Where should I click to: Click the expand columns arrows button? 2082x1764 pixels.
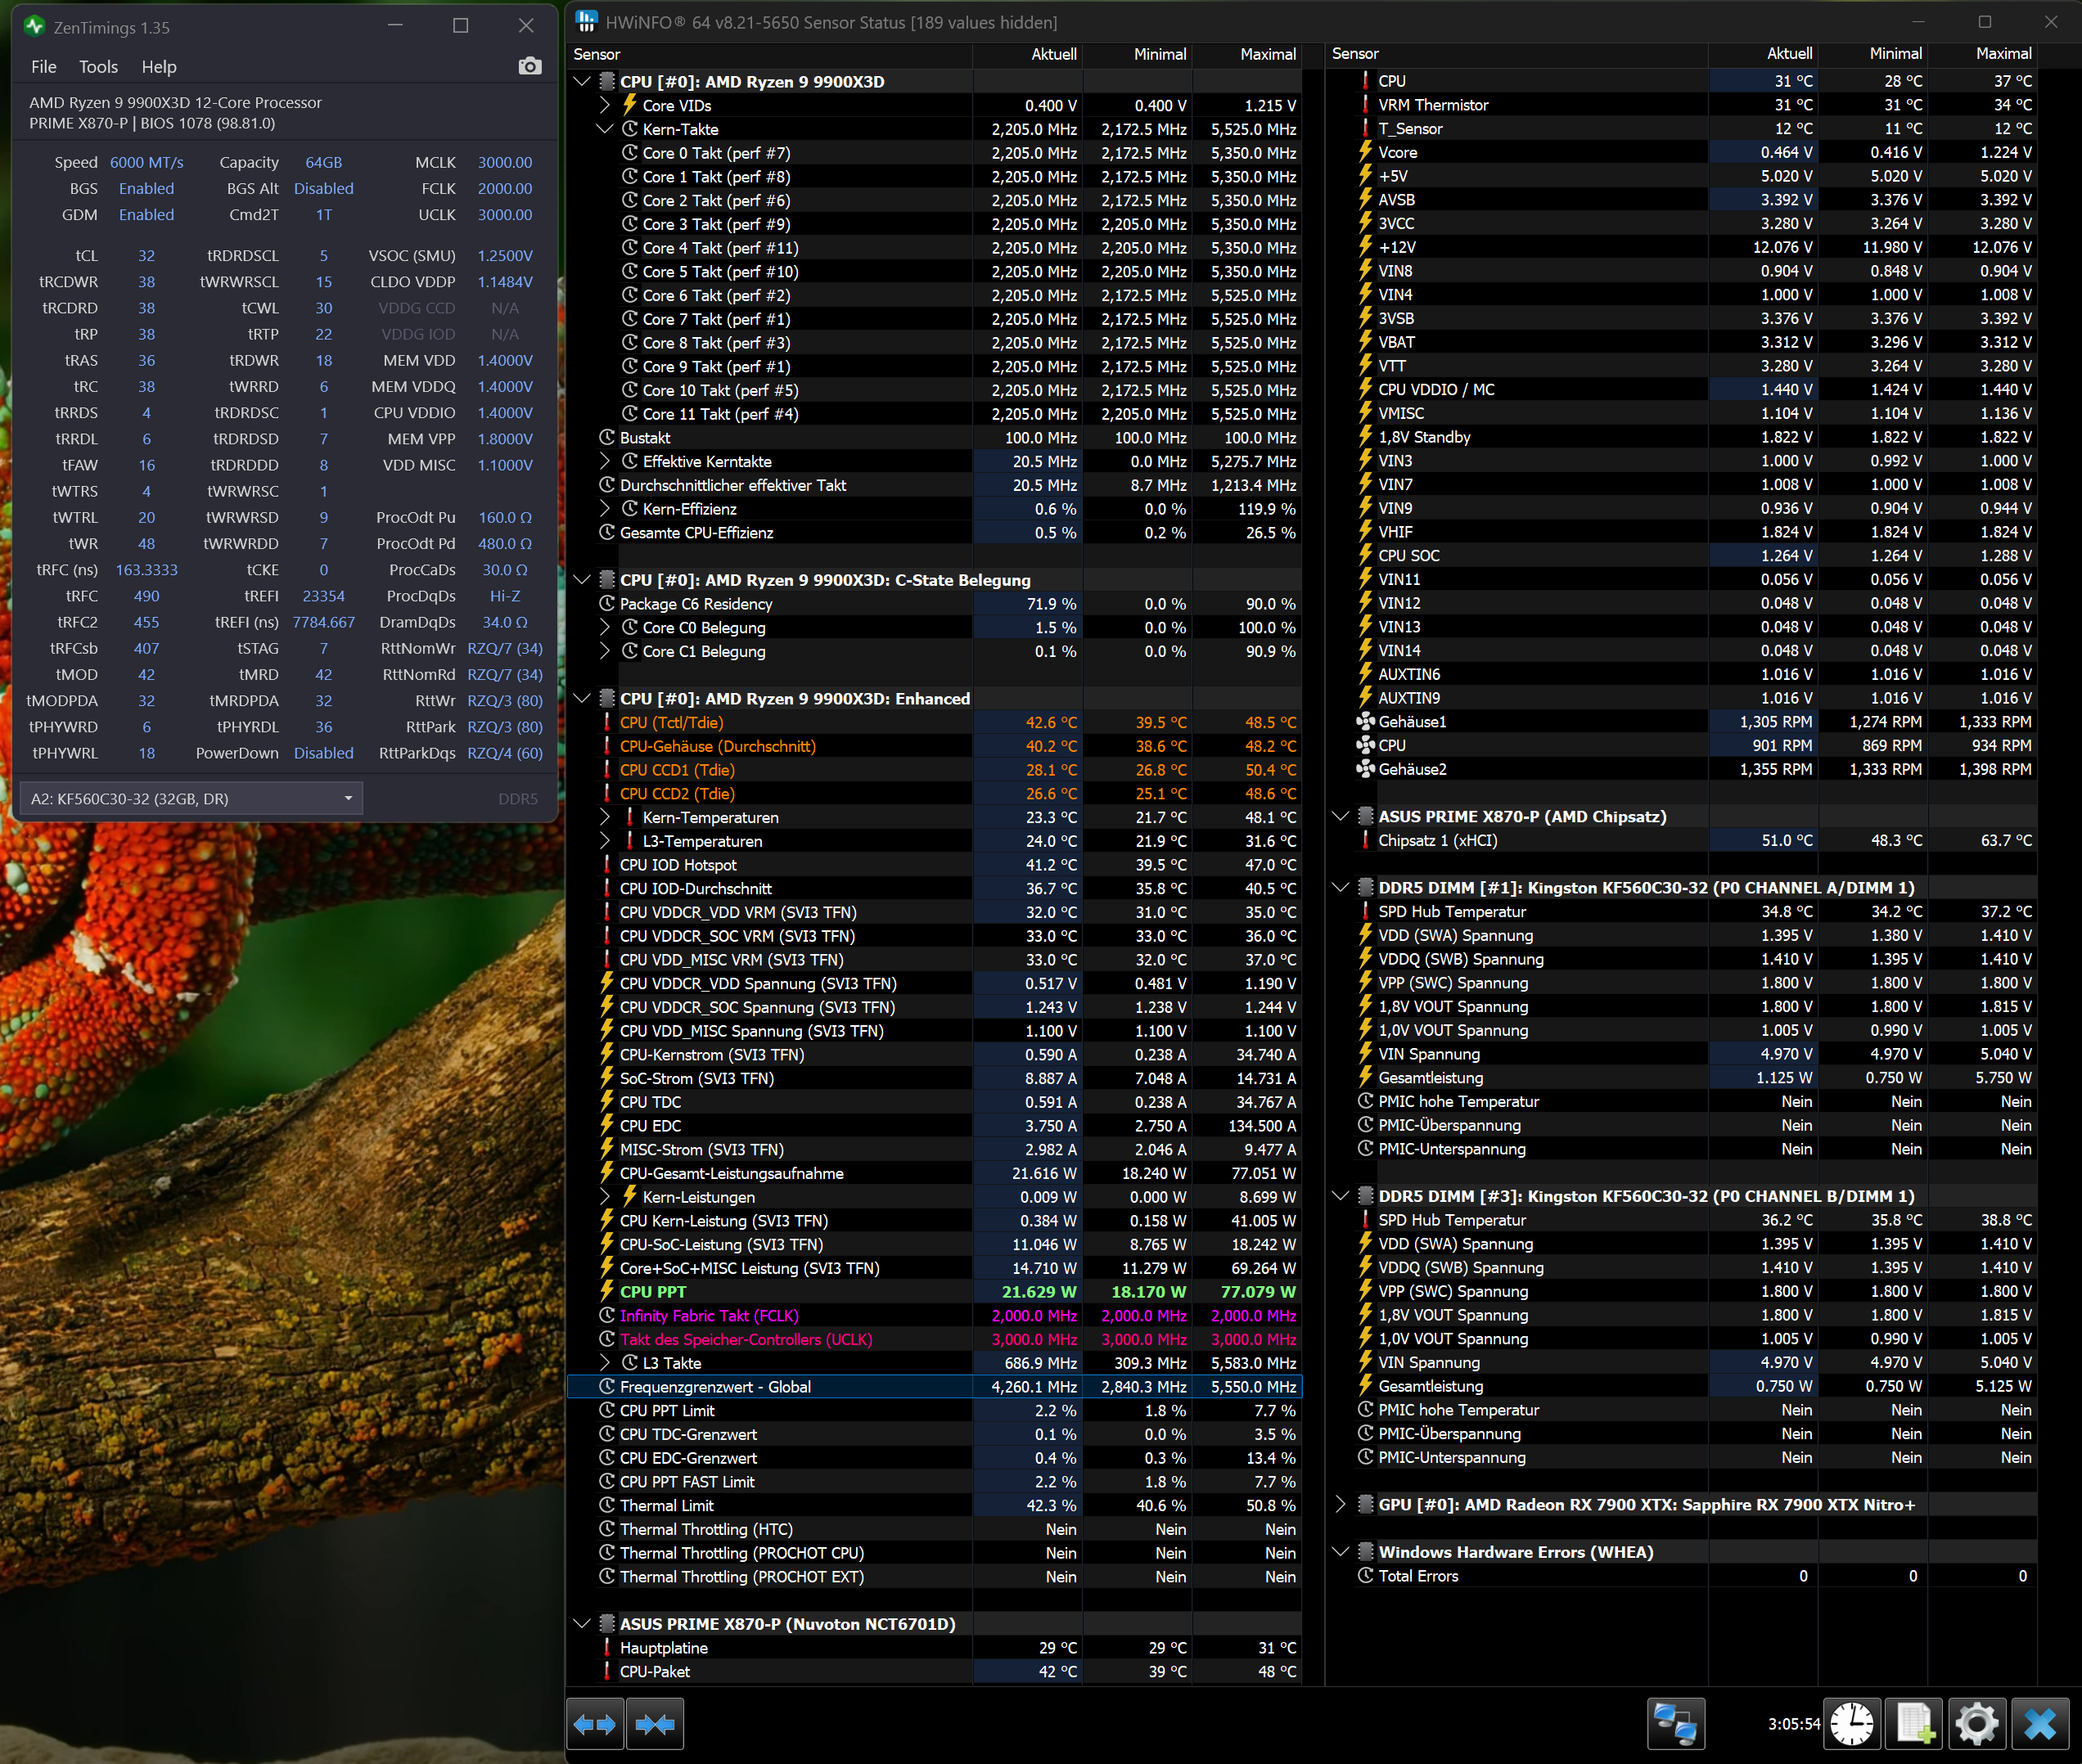click(x=595, y=1724)
